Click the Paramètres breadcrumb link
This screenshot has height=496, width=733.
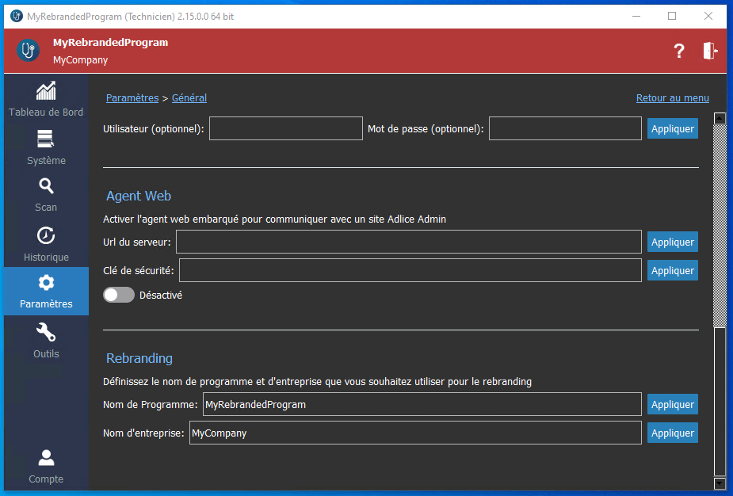(132, 98)
